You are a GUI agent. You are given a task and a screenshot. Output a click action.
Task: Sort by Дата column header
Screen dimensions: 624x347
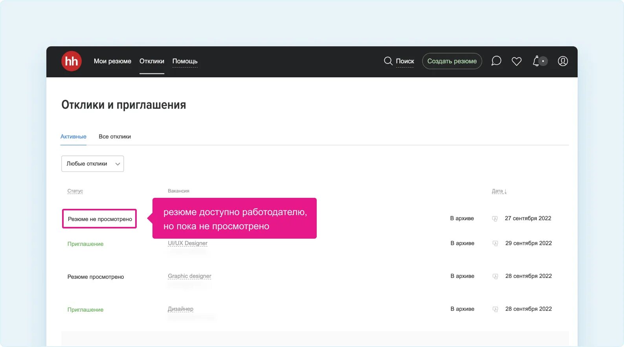point(499,191)
